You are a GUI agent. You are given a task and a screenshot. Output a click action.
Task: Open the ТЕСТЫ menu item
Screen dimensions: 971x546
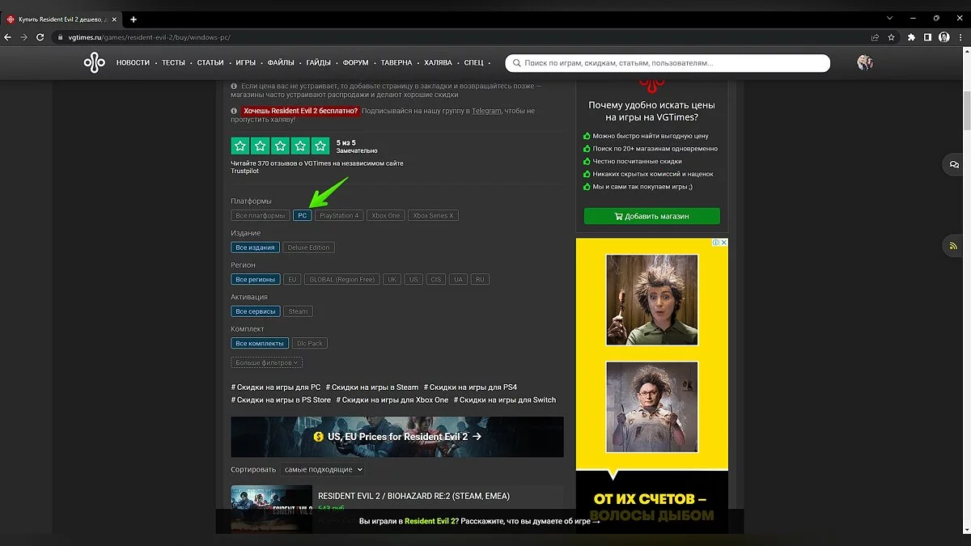click(x=175, y=62)
